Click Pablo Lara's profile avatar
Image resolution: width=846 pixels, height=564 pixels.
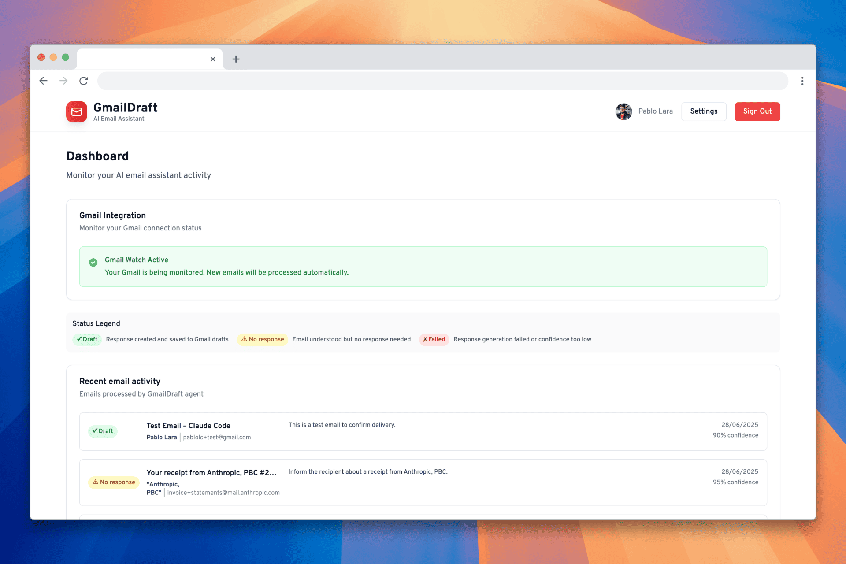pyautogui.click(x=623, y=111)
